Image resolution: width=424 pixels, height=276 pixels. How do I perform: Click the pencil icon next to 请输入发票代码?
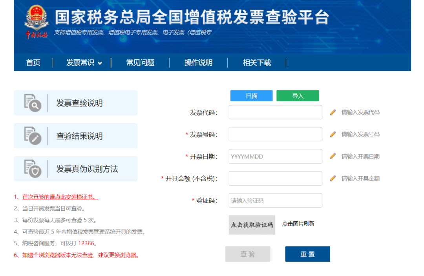tap(333, 112)
